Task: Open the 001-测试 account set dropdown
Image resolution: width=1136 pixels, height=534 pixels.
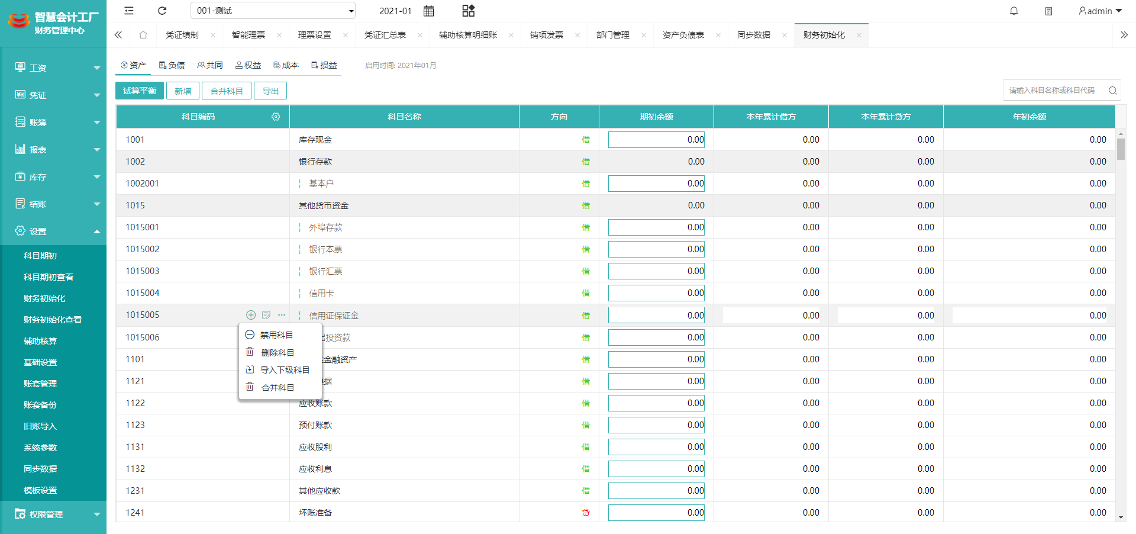Action: [273, 11]
